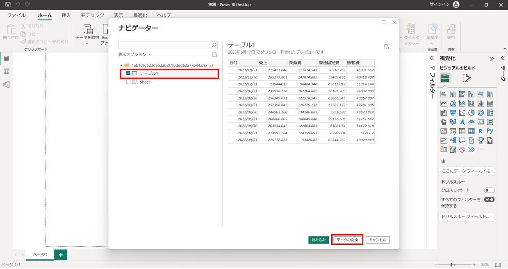Open the Report view from the left sidebar

tap(7, 58)
